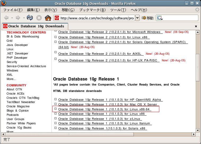Viewport: 201px width, 144px height.
Task: Open Release 1 for Linux x86-64 link
Action: point(105,109)
